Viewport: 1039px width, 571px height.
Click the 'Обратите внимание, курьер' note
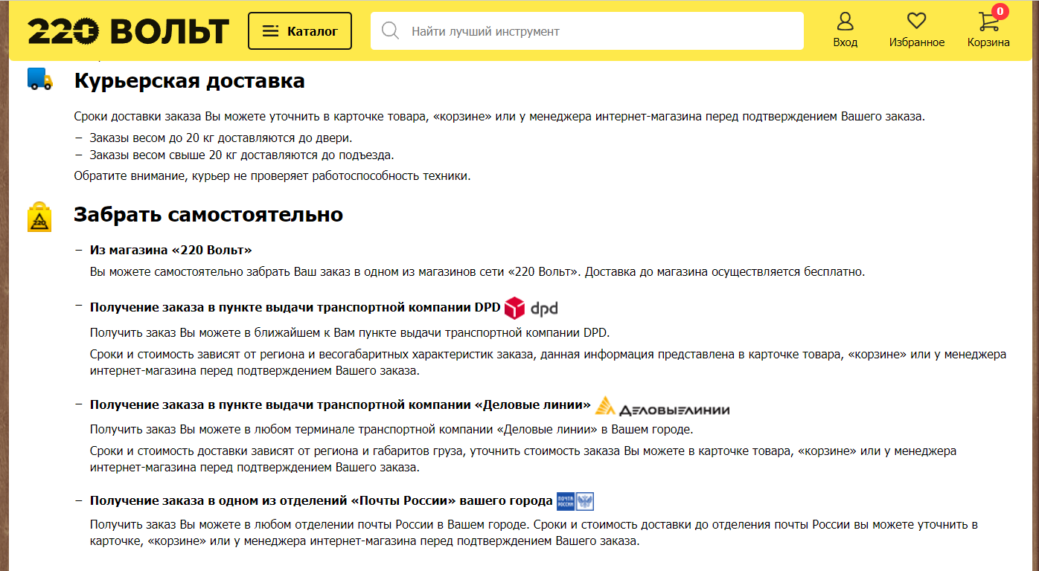tap(272, 177)
